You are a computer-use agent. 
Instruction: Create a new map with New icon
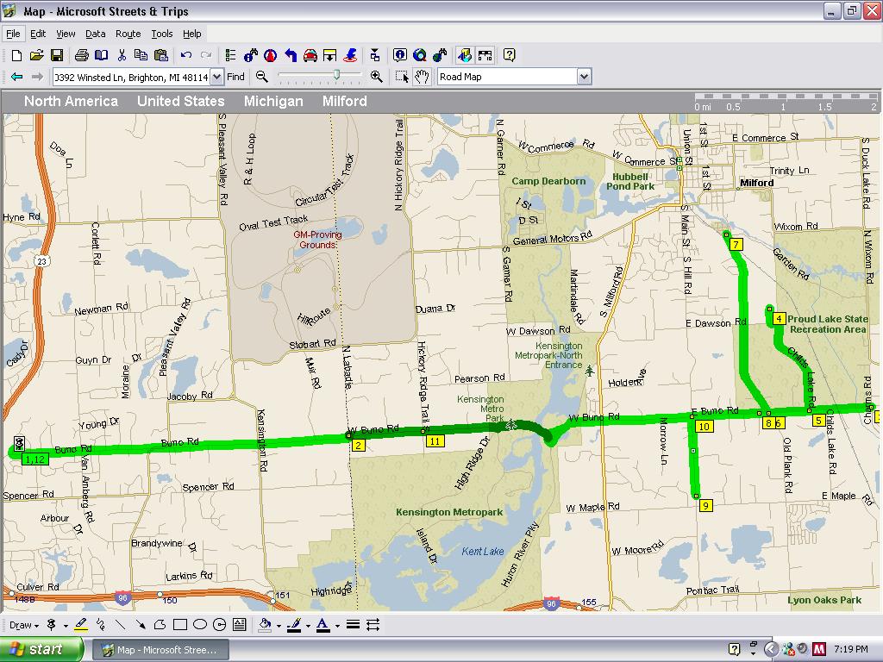(x=17, y=55)
